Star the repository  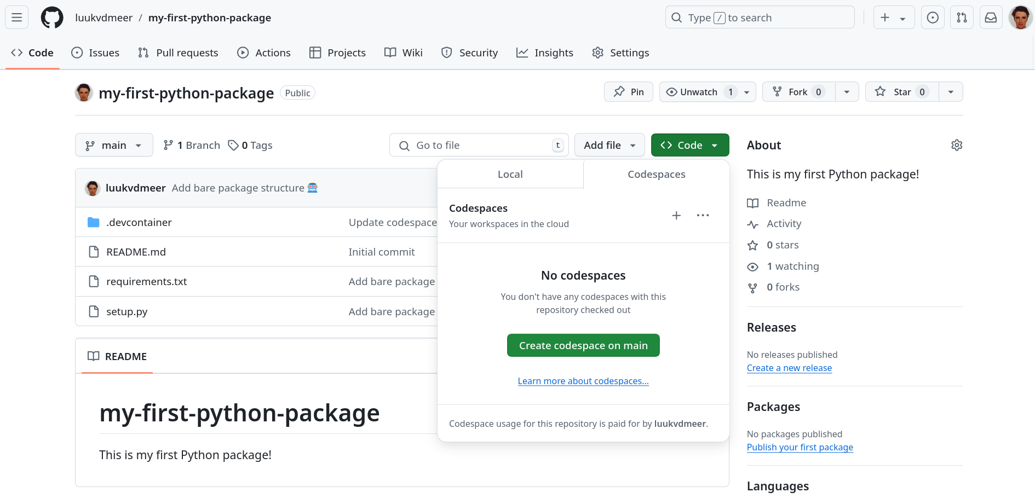(902, 92)
